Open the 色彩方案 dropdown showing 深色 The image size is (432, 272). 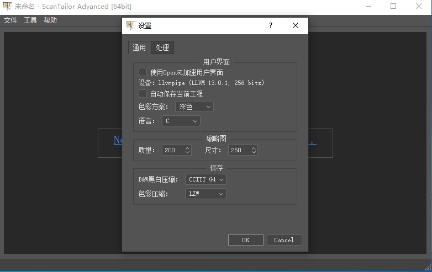coord(194,106)
